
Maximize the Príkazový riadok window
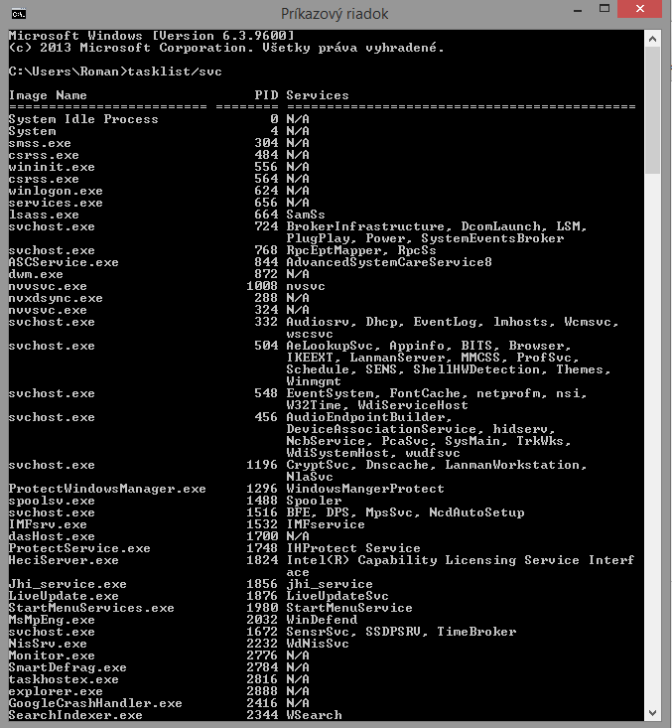pos(605,9)
